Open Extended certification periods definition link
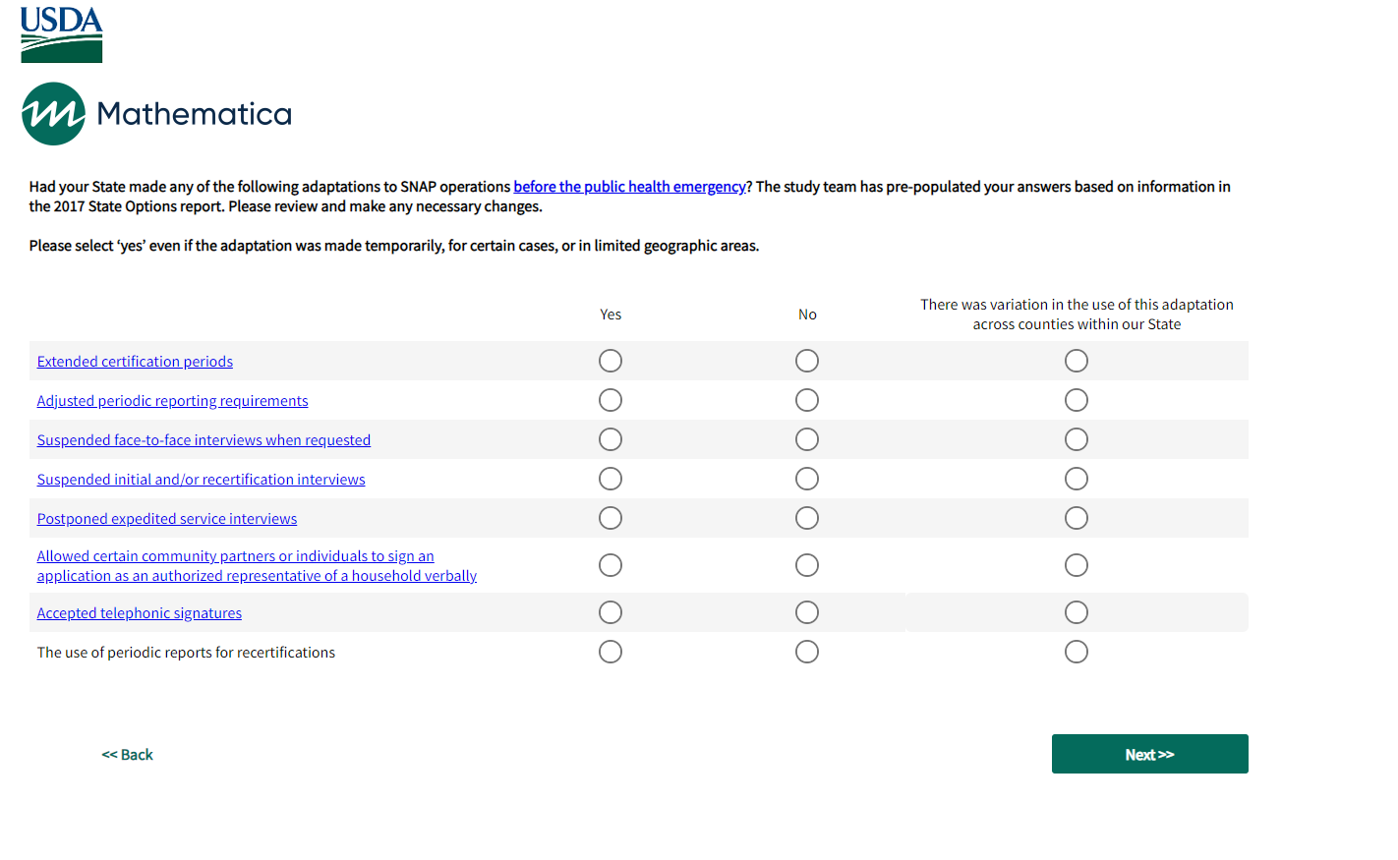 coord(135,362)
